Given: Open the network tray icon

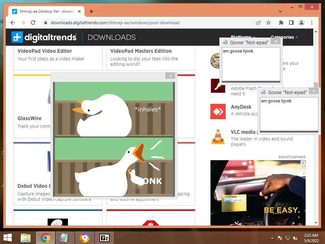Looking at the screenshot, I should point(288,238).
